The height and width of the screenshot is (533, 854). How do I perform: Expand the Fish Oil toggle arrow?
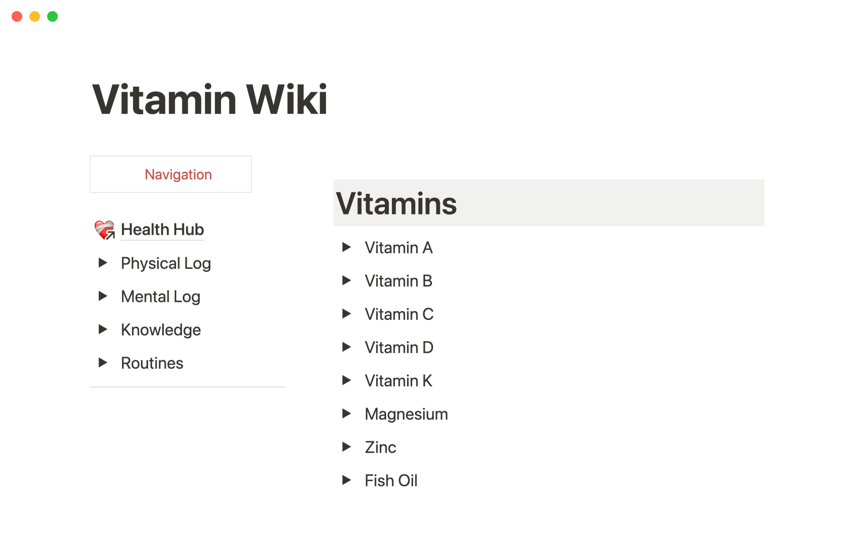pos(346,480)
